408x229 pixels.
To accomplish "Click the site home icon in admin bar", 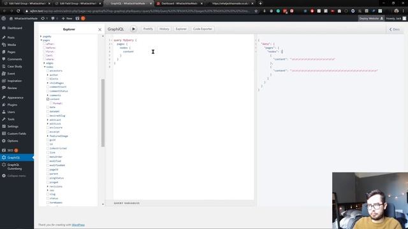I will pos(11,18).
